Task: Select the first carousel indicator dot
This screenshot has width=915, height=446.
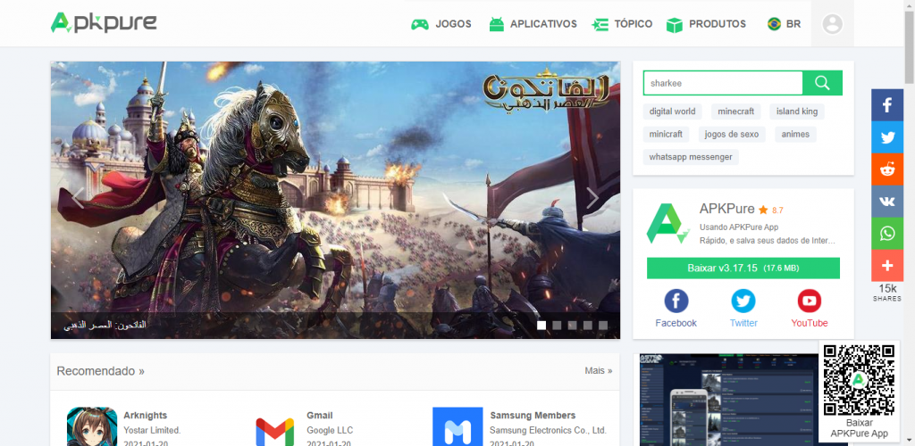Action: tap(541, 326)
